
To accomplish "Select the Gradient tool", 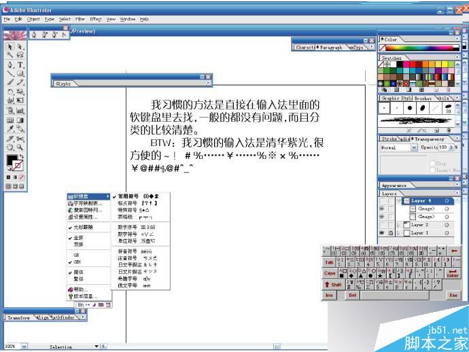I will coord(20,120).
